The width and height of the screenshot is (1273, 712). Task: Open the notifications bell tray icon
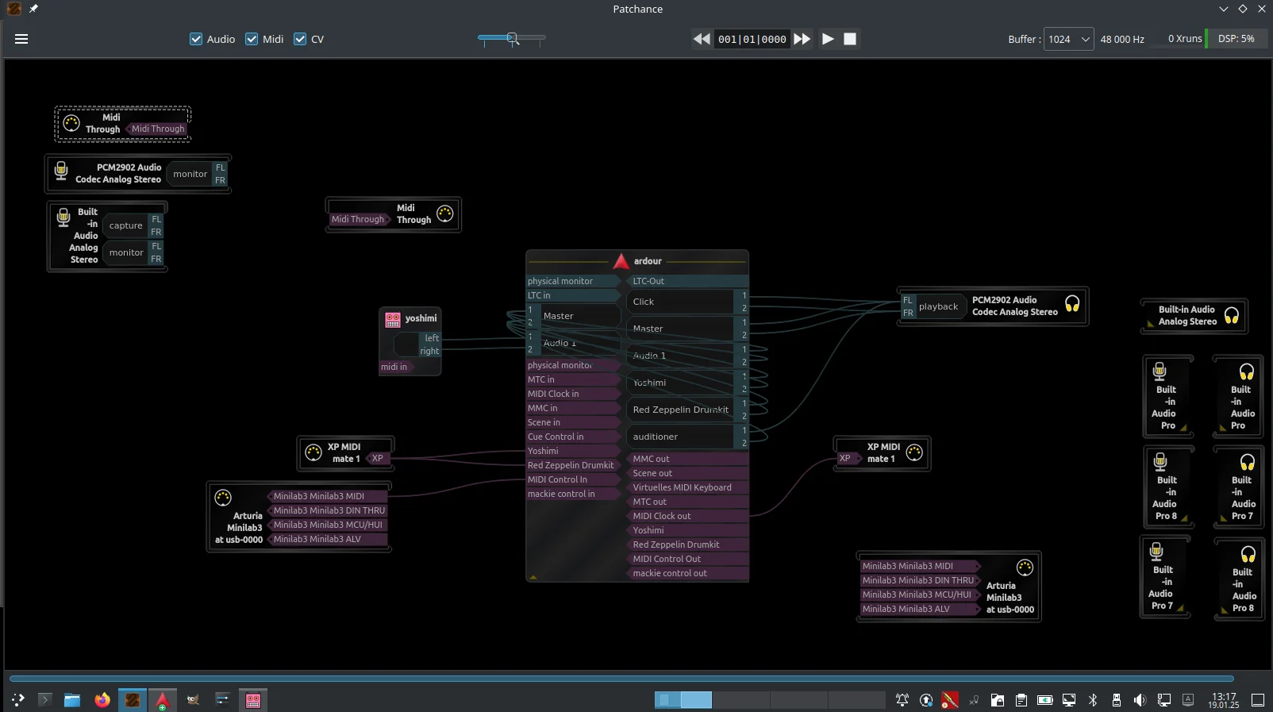pyautogui.click(x=902, y=700)
